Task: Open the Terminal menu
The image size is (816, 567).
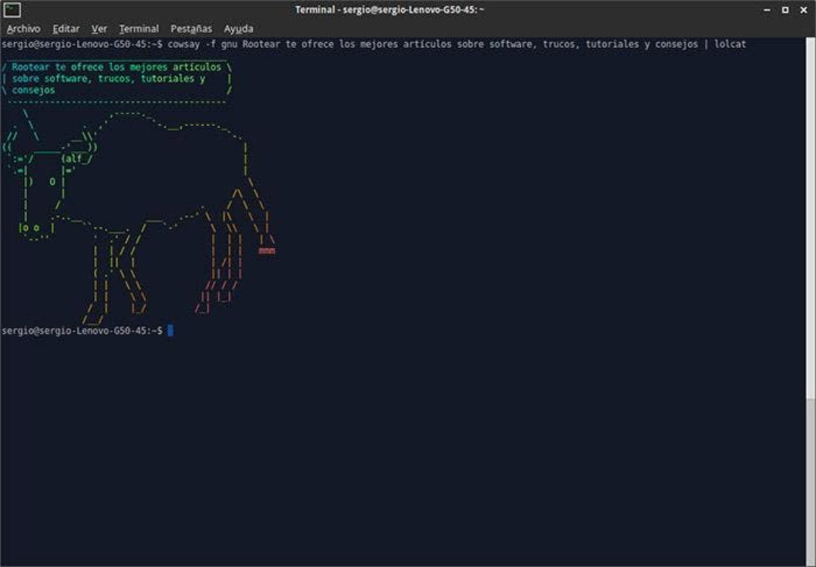Action: point(139,29)
